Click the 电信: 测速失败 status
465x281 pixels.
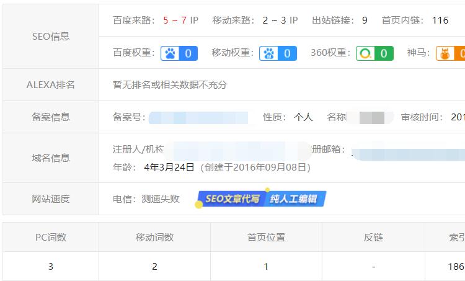tap(146, 198)
